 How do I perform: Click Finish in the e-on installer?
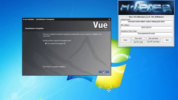coord(104,72)
